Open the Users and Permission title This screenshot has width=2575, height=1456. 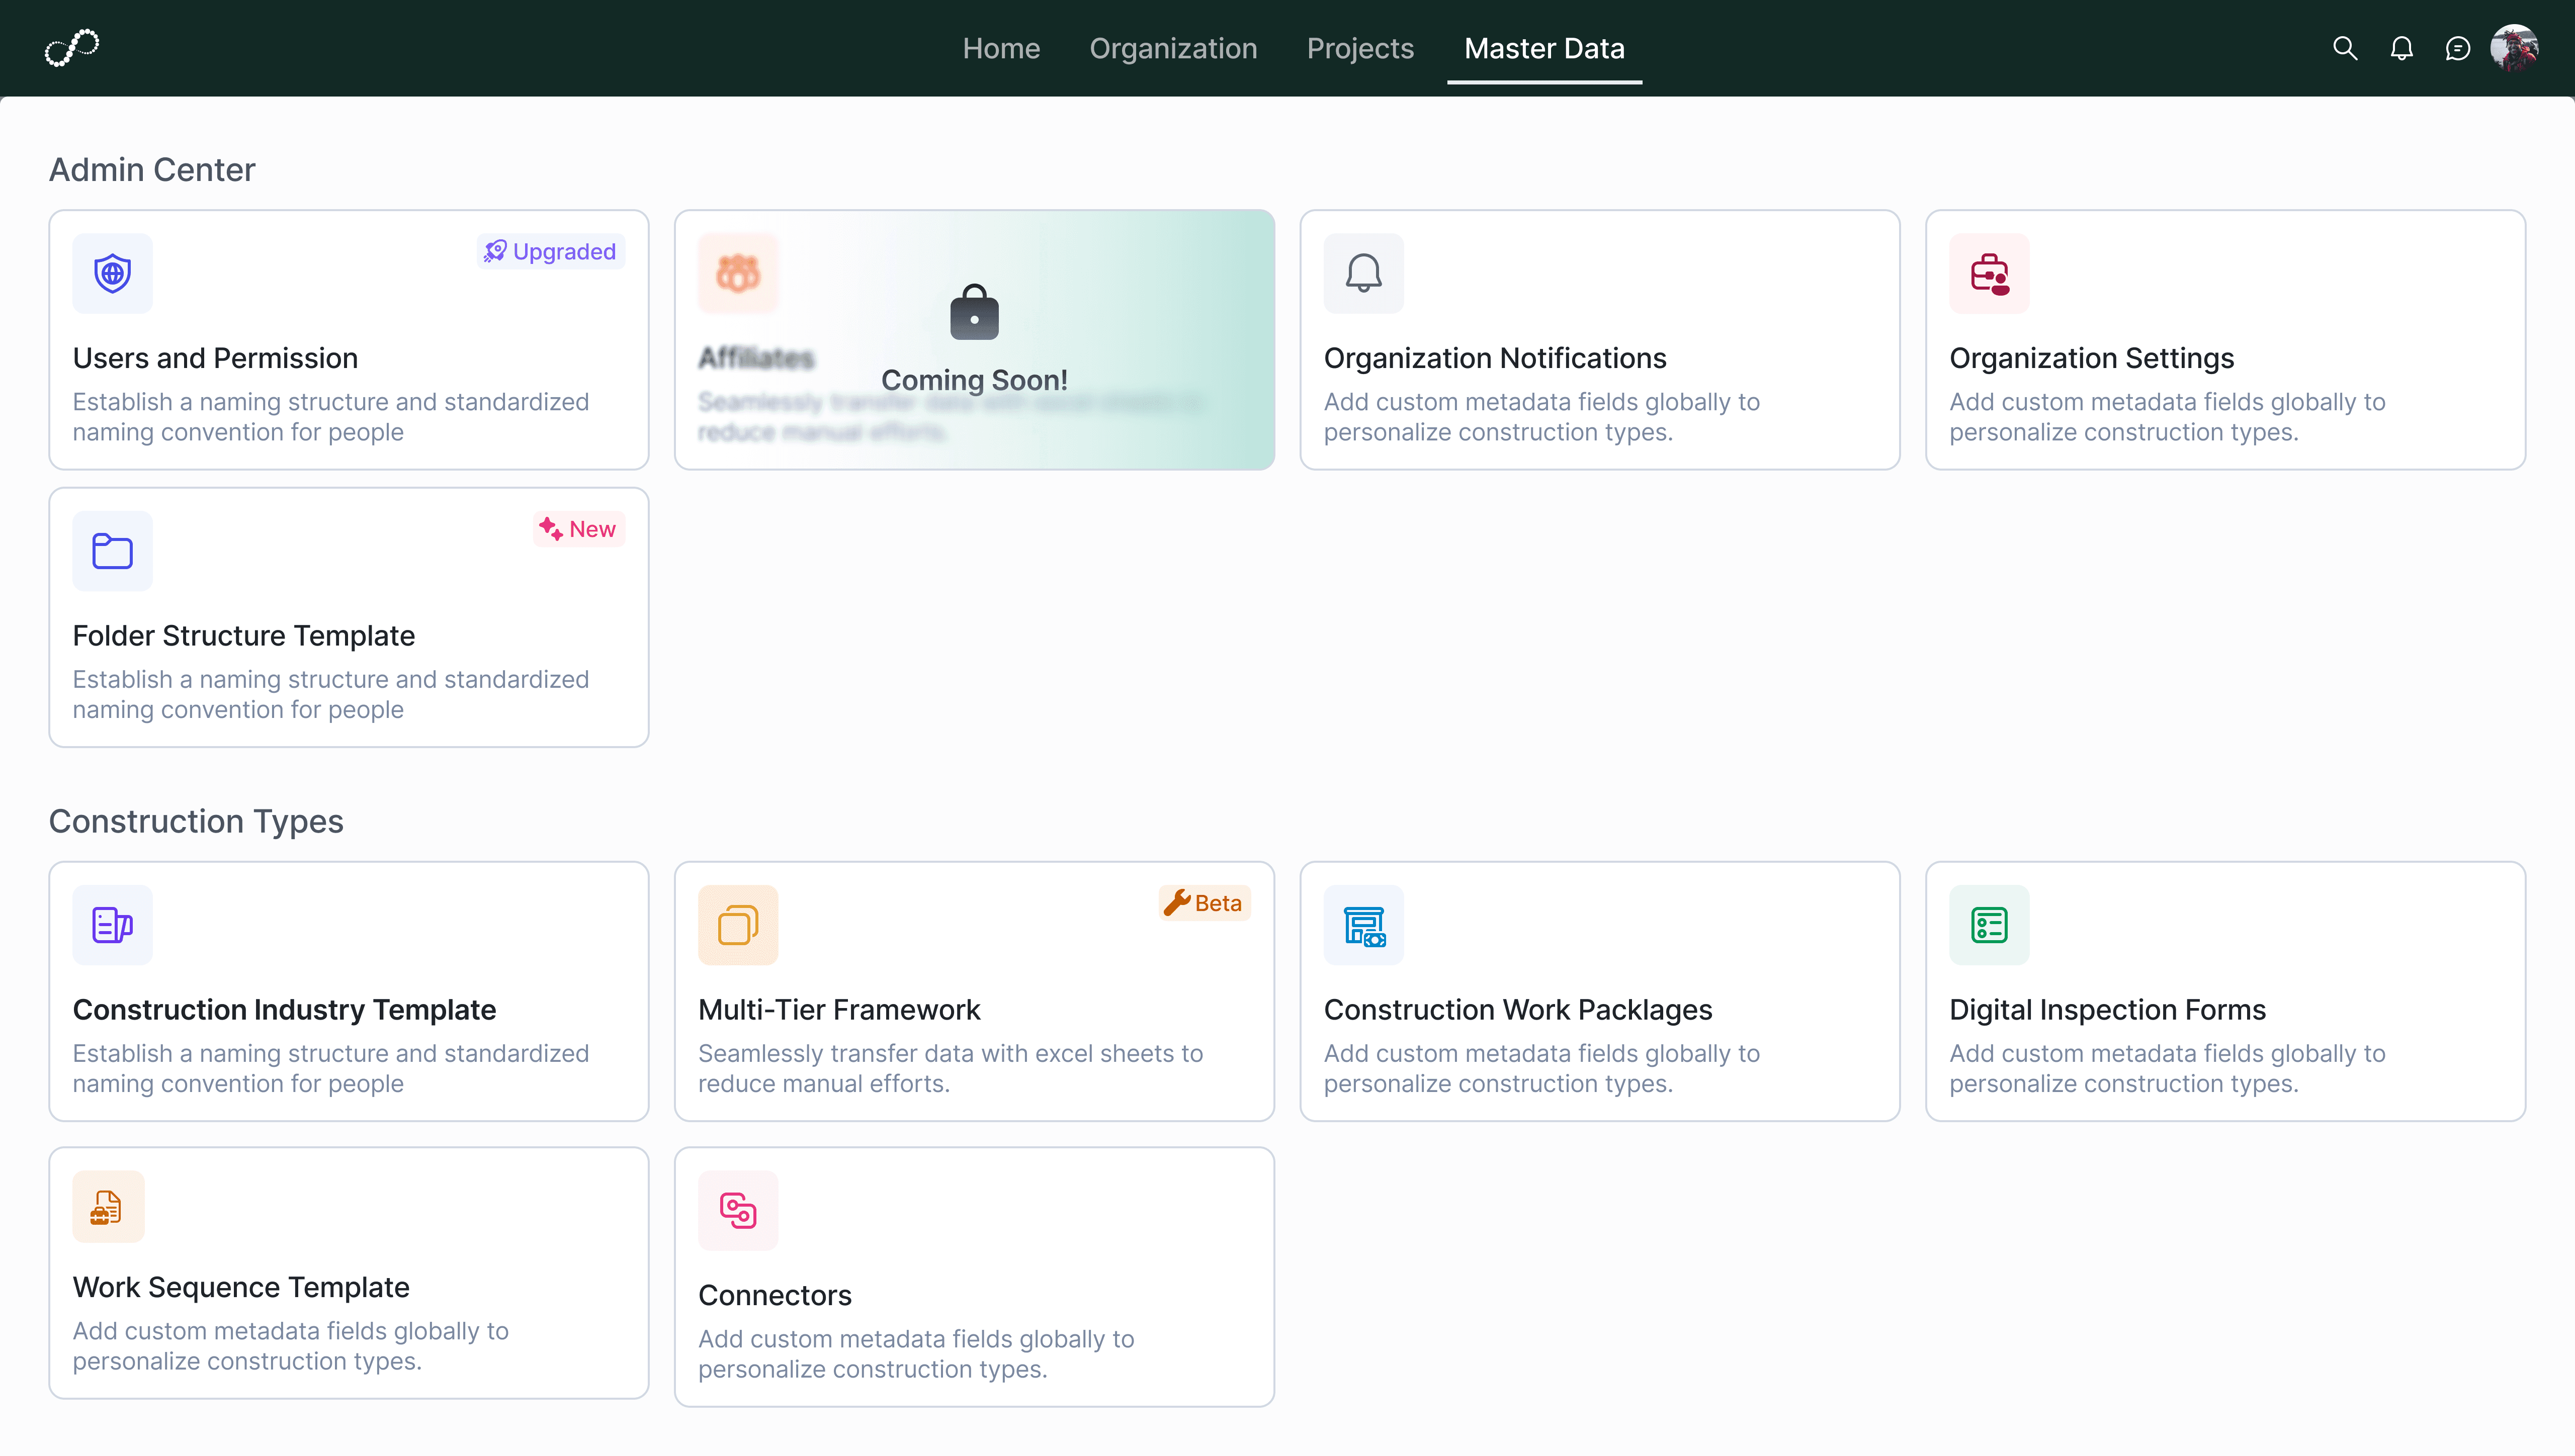pyautogui.click(x=215, y=358)
